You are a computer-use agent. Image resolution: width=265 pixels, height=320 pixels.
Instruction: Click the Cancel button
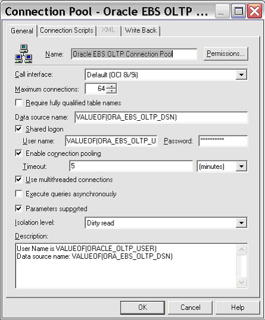coord(190,308)
